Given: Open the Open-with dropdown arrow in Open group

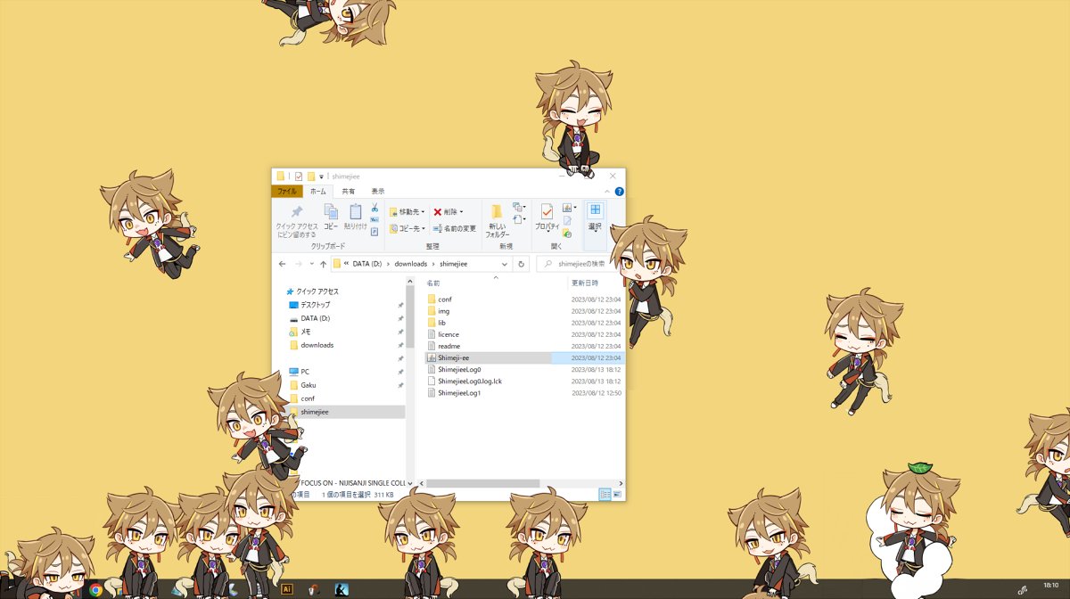Looking at the screenshot, I should click(575, 208).
